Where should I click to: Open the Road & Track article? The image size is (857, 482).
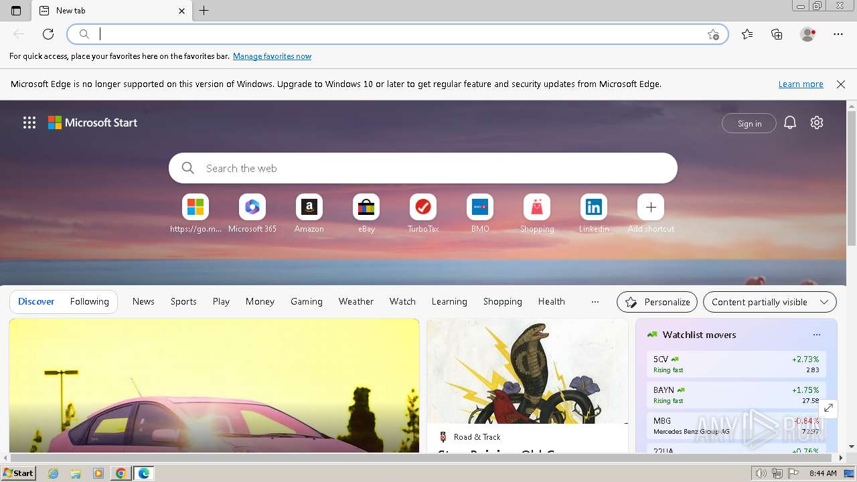[528, 386]
